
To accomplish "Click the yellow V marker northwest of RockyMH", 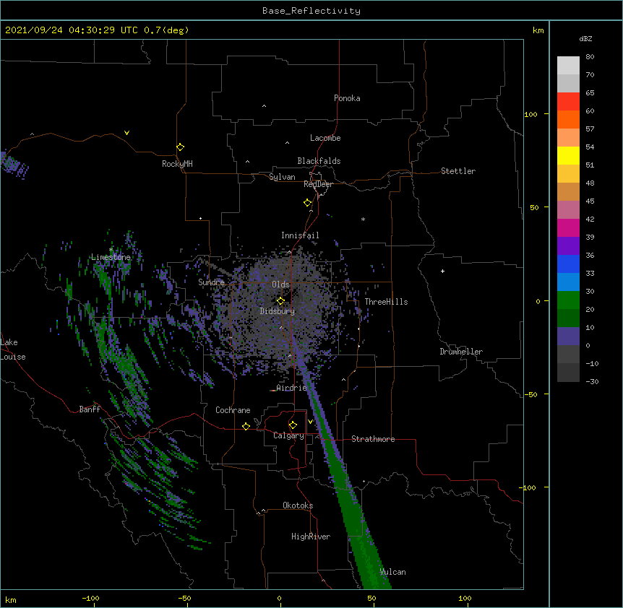I will tap(126, 133).
